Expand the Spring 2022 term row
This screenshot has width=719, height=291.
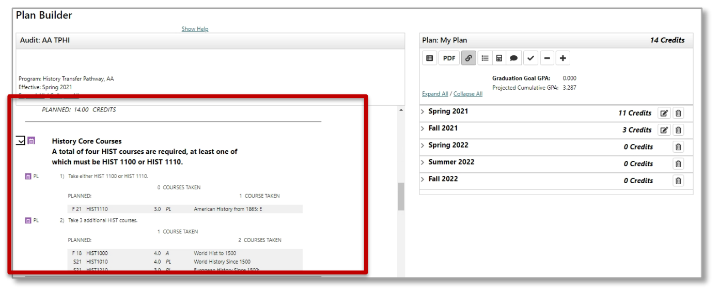pos(423,145)
